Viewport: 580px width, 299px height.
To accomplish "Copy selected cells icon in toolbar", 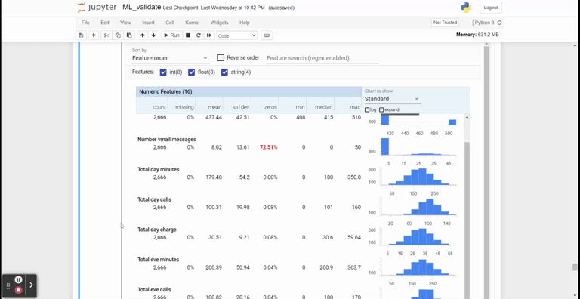I will (x=118, y=35).
